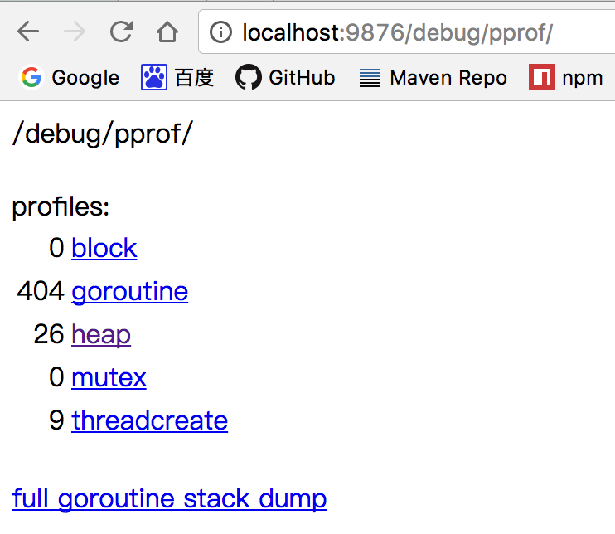Open the 百度 bookmark
The height and width of the screenshot is (534, 615).
pyautogui.click(x=177, y=78)
